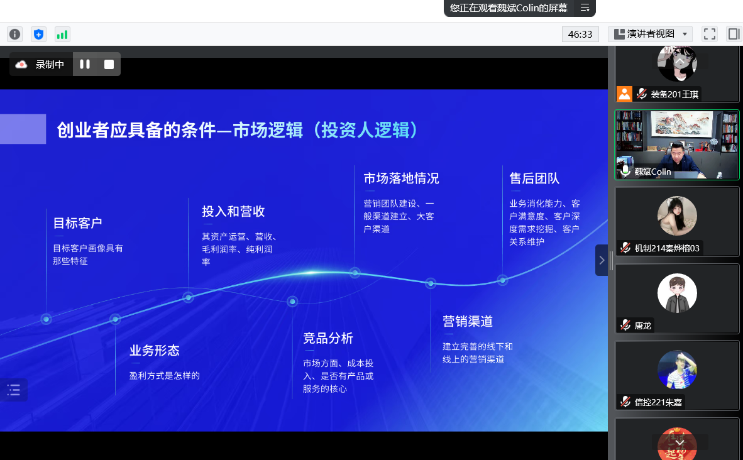
Task: Enter full screen mode
Action: [710, 34]
